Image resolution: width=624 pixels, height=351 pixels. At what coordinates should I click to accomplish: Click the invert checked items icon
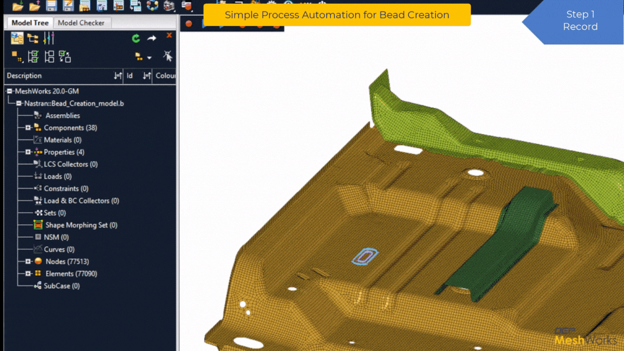click(x=65, y=56)
